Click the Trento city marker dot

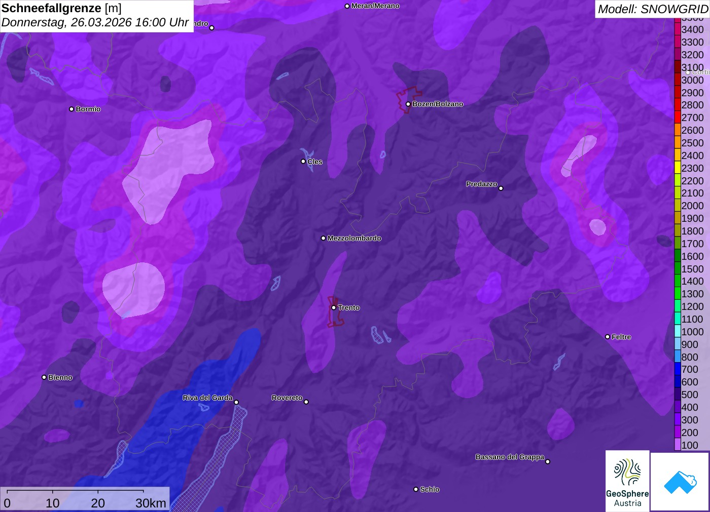click(x=334, y=307)
